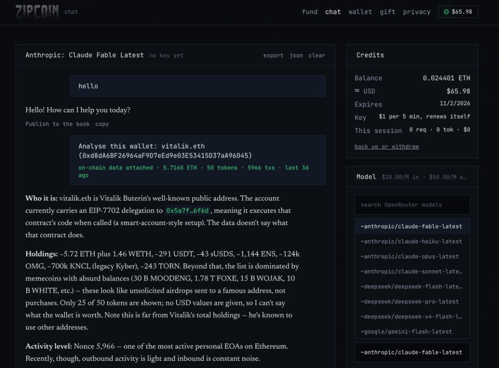Image resolution: width=499 pixels, height=368 pixels.
Task: Export the chat conversation
Action: click(273, 55)
